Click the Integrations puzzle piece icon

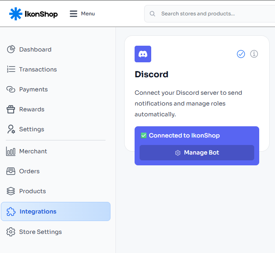pos(11,211)
